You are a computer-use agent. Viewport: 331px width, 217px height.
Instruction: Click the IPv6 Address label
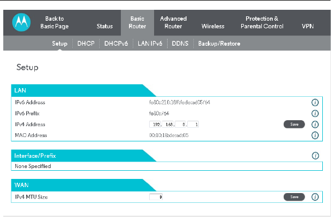coord(30,102)
